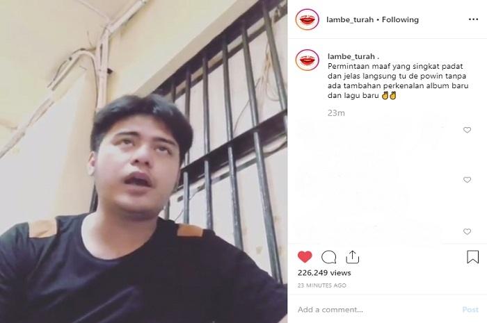Share the post using the share arrow icon

pyautogui.click(x=353, y=257)
